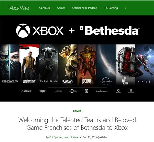Click the Doom game artwork panel

pyautogui.click(x=87, y=65)
